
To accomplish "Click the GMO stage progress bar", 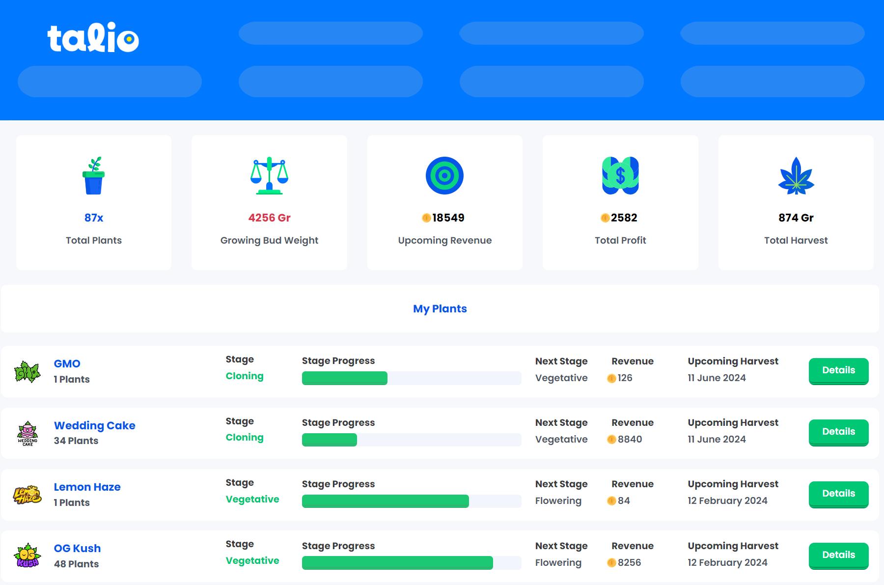I will (x=411, y=378).
